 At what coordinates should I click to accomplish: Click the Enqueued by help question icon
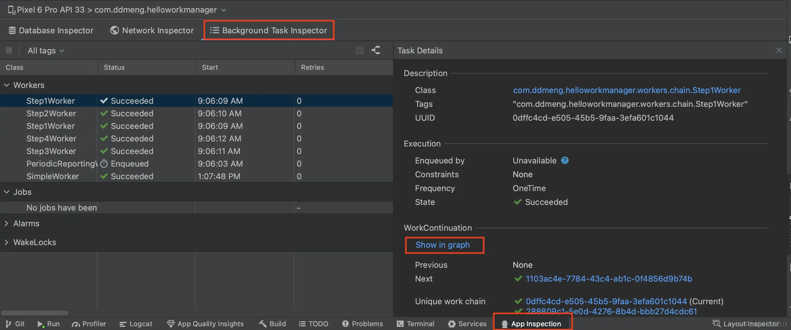[565, 160]
